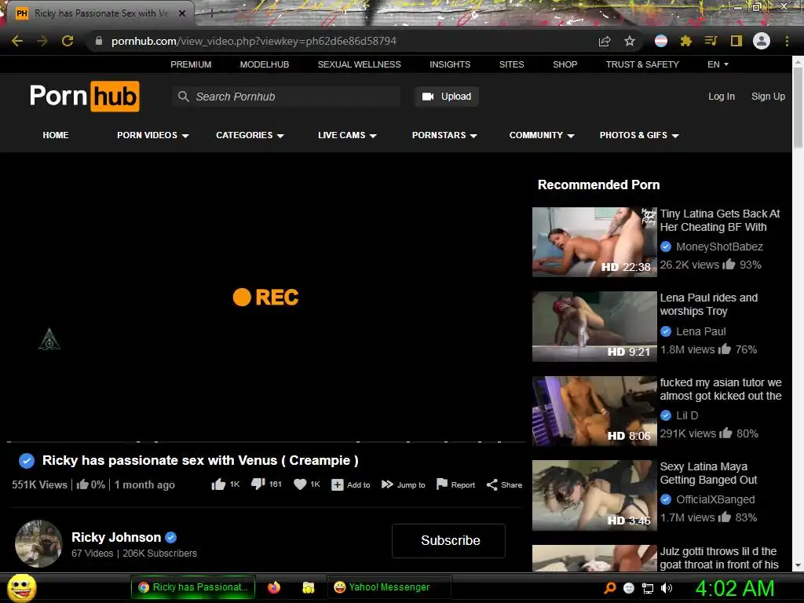
Task: Share this page from the address bar
Action: point(605,42)
